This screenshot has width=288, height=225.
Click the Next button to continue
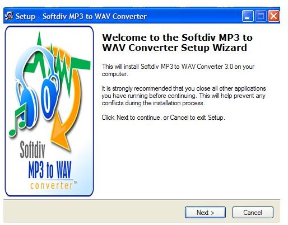click(205, 212)
